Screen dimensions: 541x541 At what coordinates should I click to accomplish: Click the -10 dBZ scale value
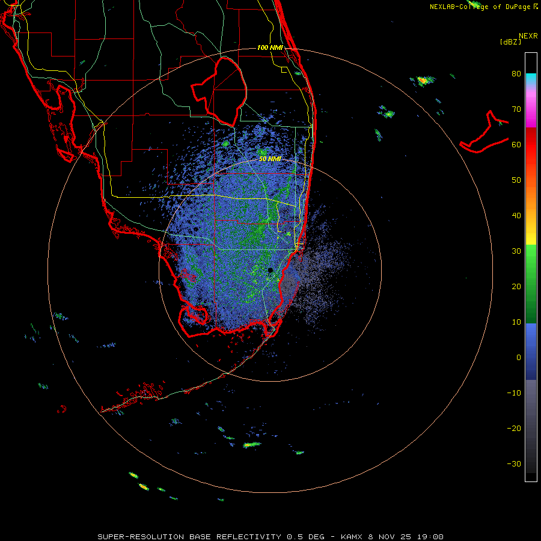tap(514, 393)
